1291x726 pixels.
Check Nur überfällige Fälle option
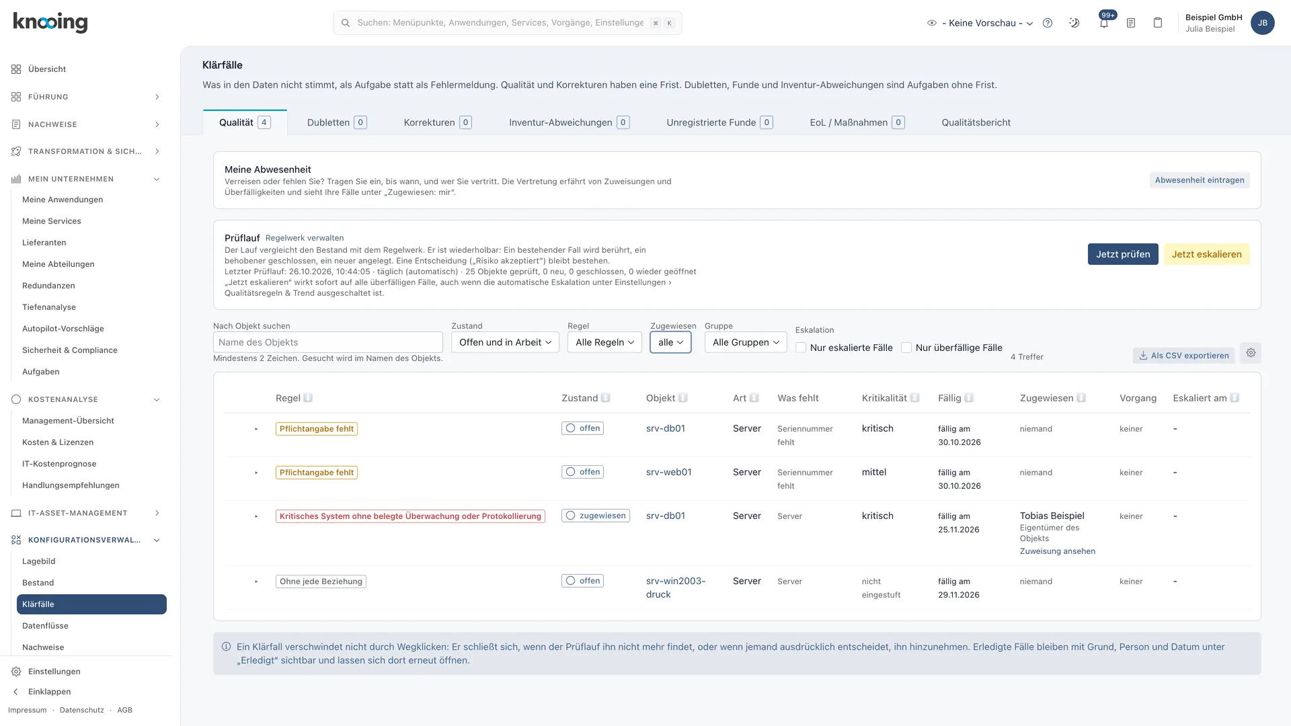(x=906, y=348)
